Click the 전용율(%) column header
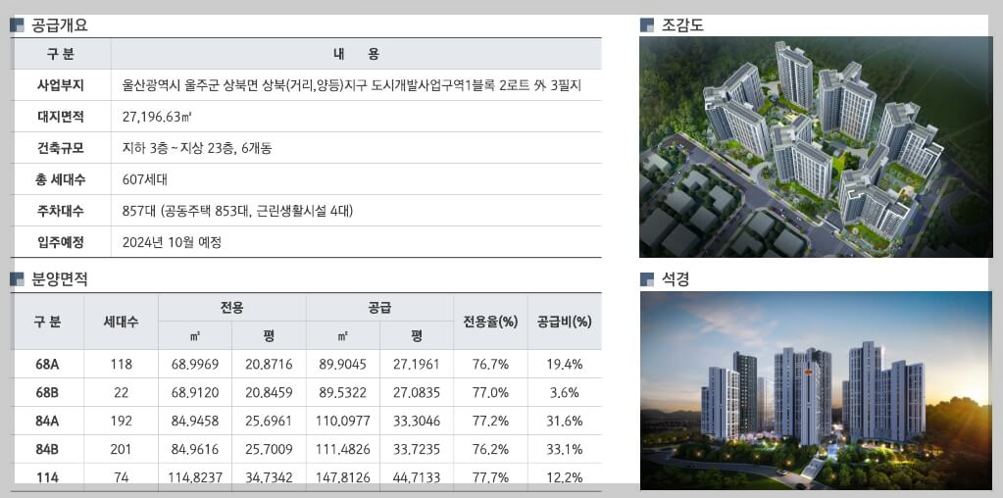Screen dimensions: 1003x498 (490, 322)
